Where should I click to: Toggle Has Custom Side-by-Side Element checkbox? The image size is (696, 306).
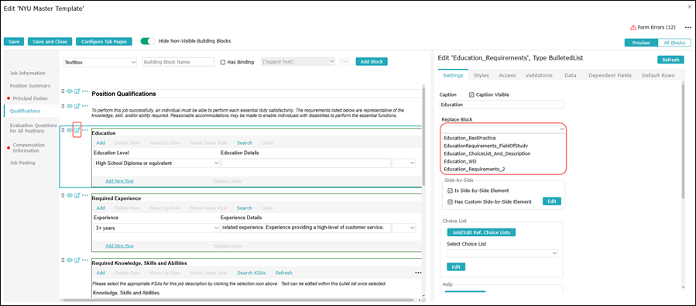pos(450,201)
